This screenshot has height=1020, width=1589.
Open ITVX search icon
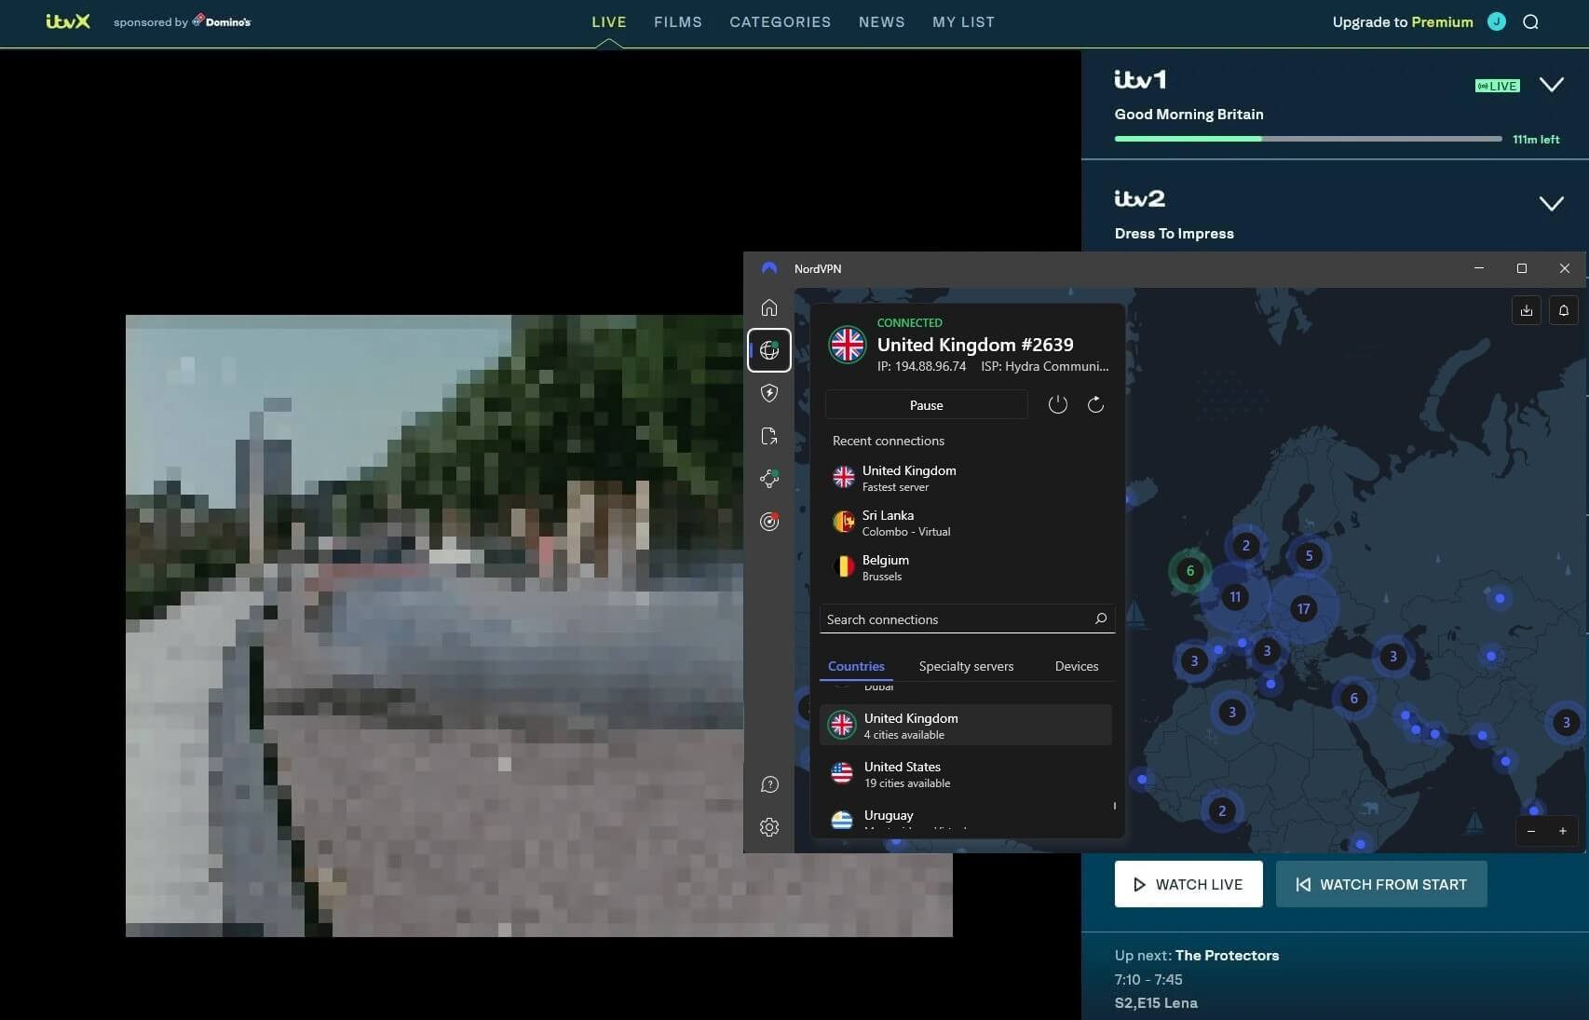pyautogui.click(x=1530, y=22)
